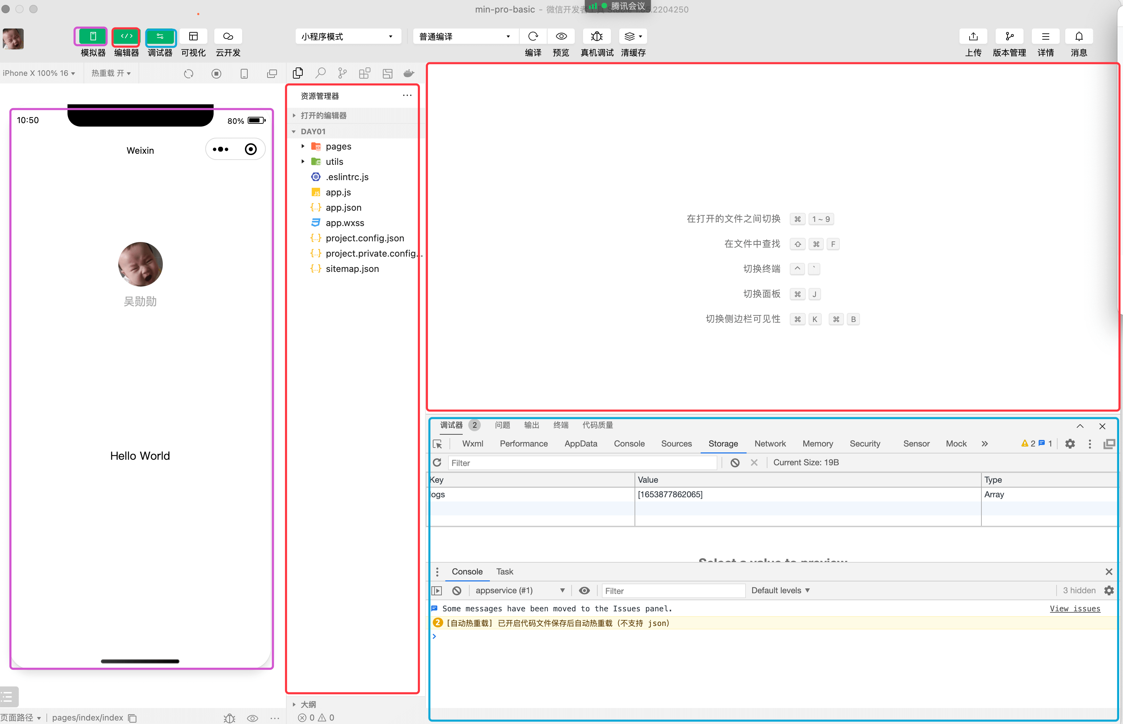Open the 热重载 开 hot reload dropdown

pyautogui.click(x=111, y=73)
